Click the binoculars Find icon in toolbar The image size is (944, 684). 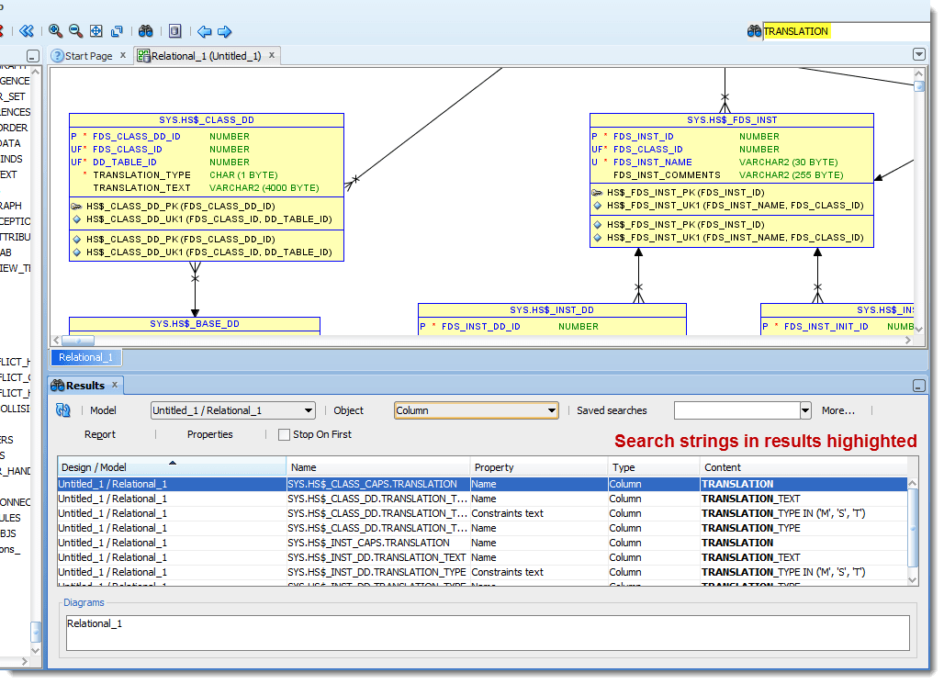point(145,31)
